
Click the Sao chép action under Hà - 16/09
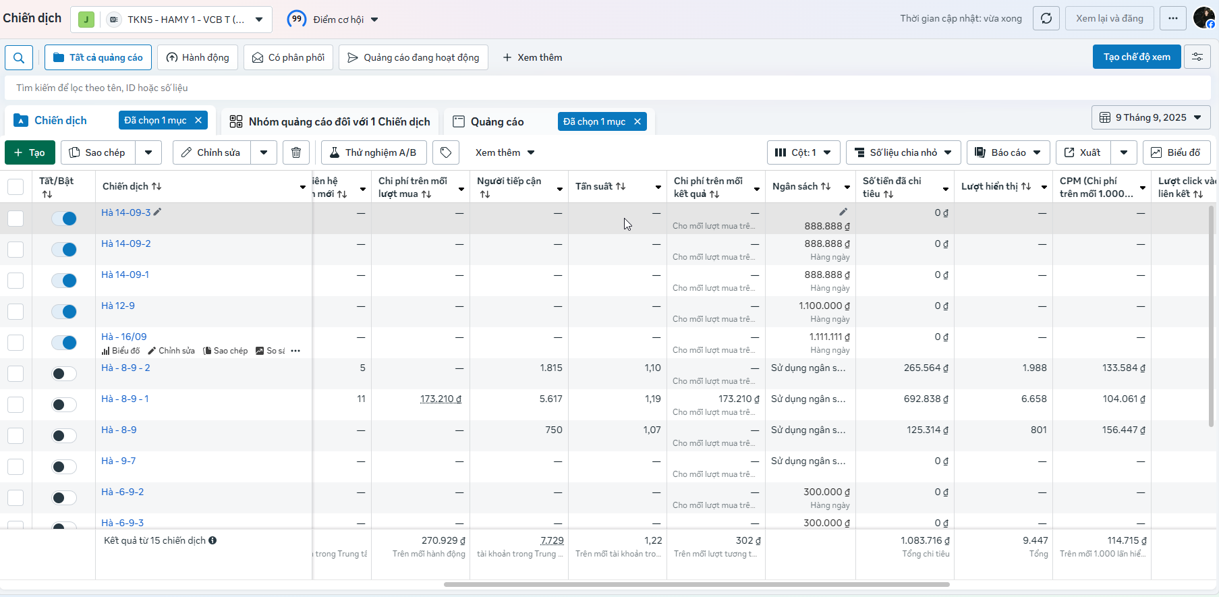point(225,351)
